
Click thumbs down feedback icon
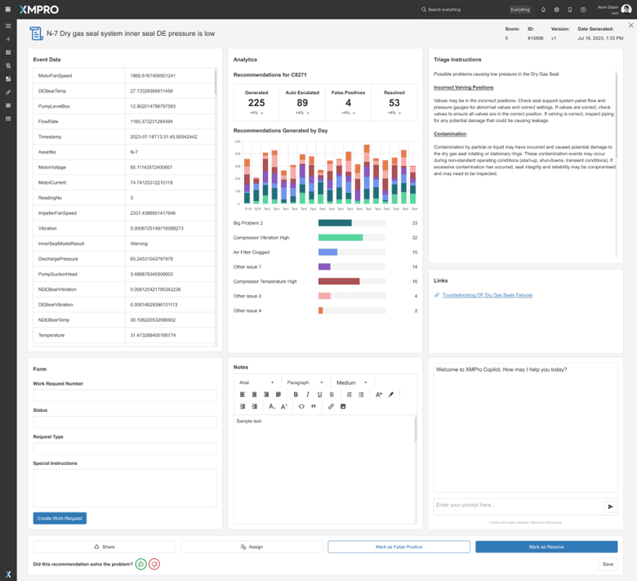click(154, 564)
